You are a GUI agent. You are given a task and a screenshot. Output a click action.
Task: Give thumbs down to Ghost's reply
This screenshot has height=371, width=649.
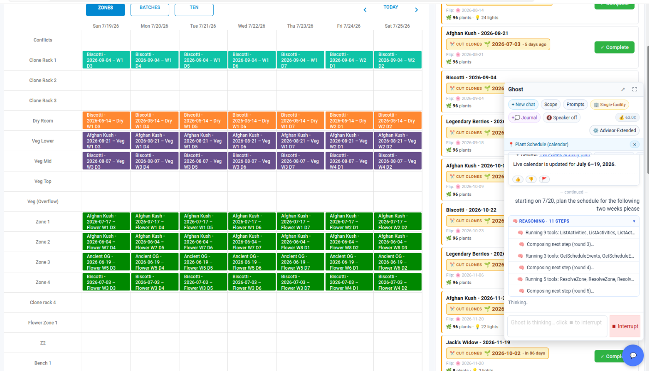coord(531,179)
